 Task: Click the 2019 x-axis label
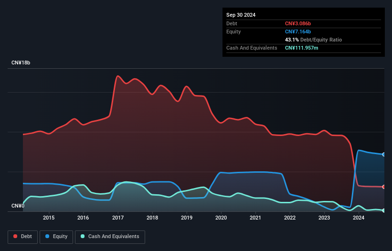[x=187, y=218]
